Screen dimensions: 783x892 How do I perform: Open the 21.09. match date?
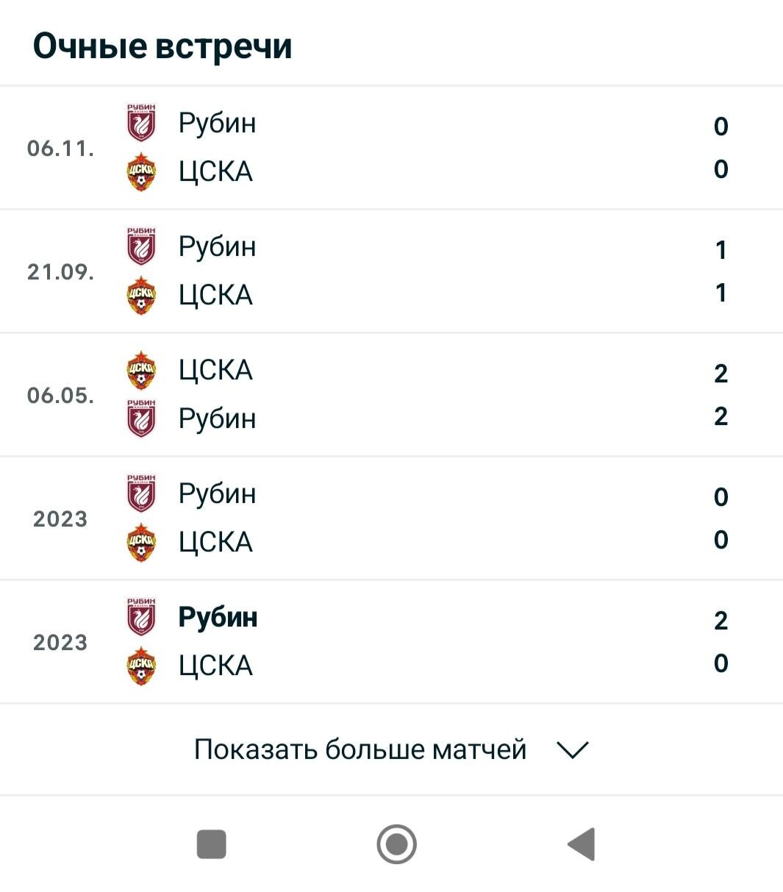60,271
